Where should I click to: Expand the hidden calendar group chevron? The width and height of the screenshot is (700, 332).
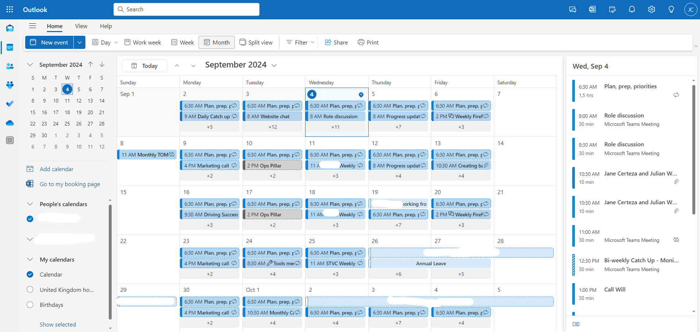30,239
